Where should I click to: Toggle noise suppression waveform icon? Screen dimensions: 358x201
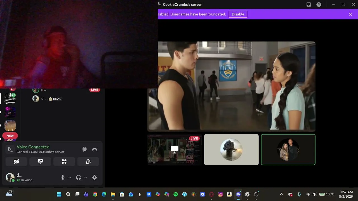pyautogui.click(x=84, y=149)
